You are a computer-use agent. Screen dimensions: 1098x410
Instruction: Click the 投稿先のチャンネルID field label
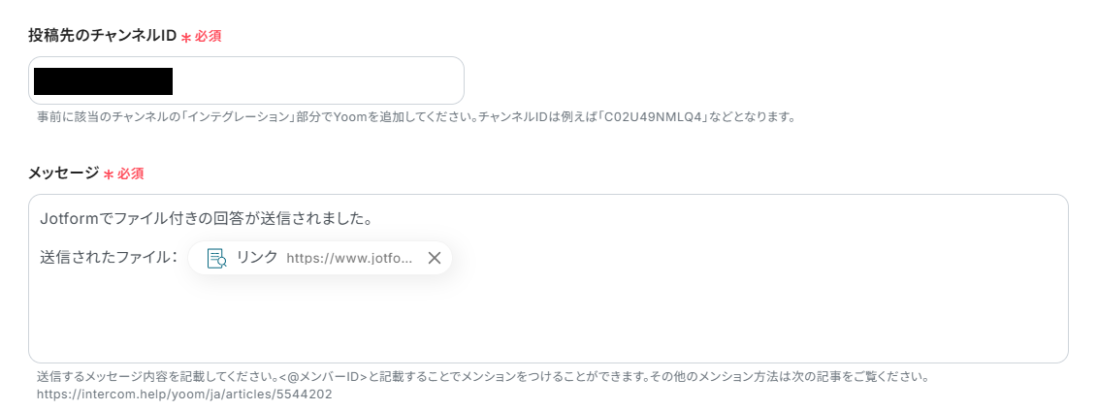tap(102, 36)
